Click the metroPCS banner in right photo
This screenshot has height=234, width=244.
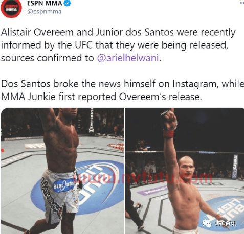[235, 167]
